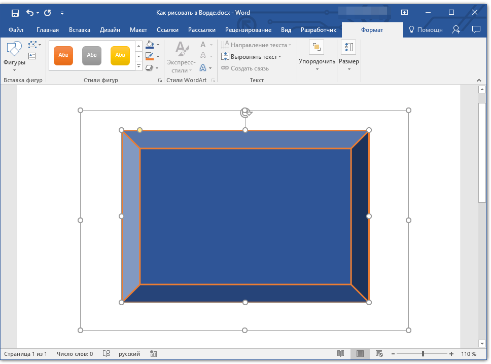Viewport: 491px width, 364px height.
Task: Open the Упорядочить arrange menu
Action: [x=317, y=56]
